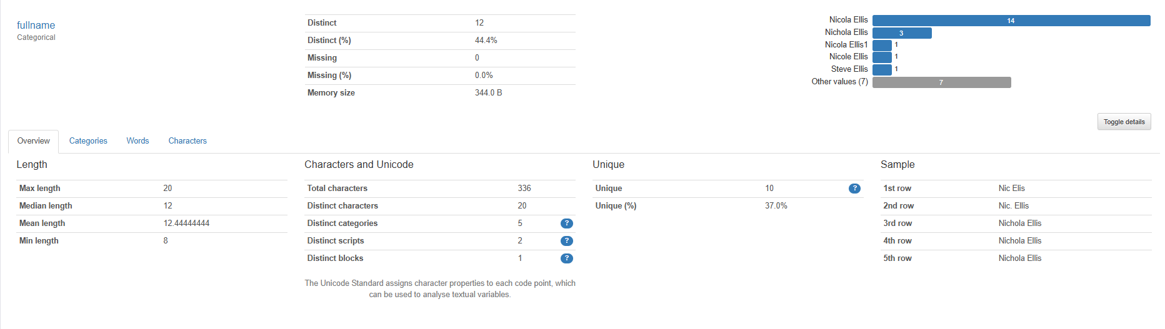The width and height of the screenshot is (1165, 329).
Task: Open the fullname variable link
Action: pyautogui.click(x=36, y=25)
